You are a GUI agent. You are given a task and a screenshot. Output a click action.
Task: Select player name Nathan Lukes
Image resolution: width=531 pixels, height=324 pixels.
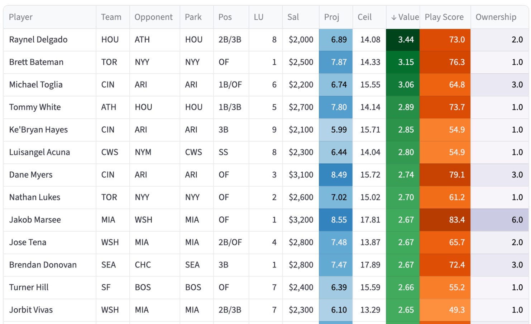tap(35, 197)
